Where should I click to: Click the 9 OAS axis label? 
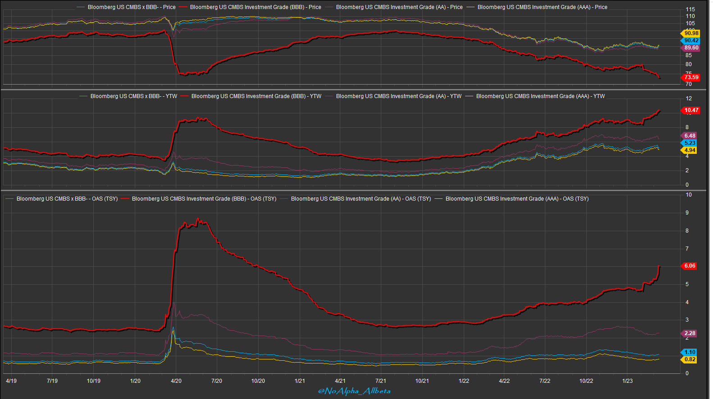click(687, 213)
